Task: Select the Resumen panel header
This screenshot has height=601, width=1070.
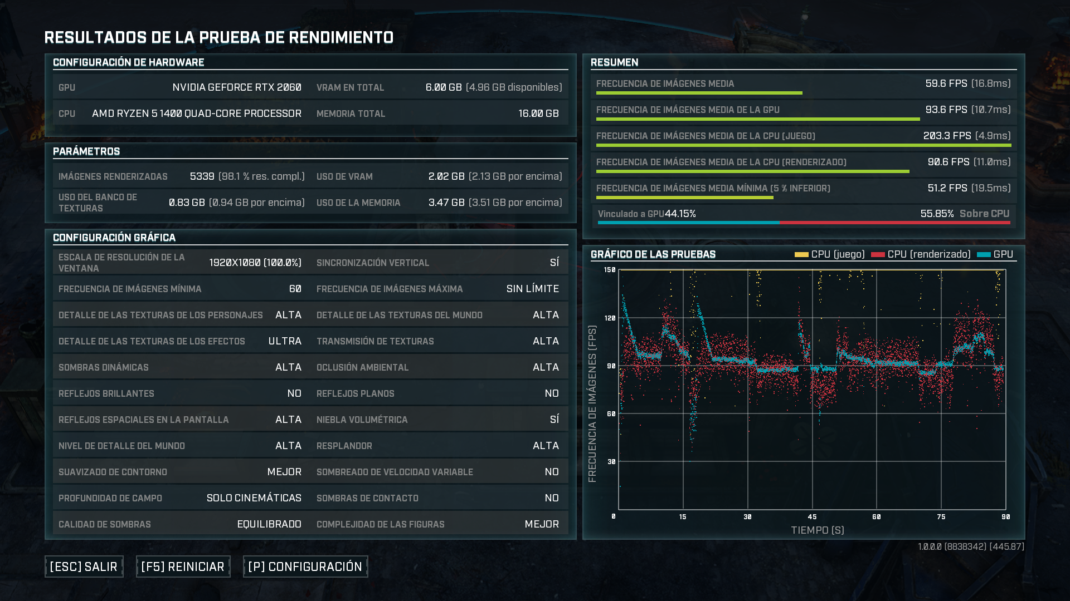Action: pos(614,62)
